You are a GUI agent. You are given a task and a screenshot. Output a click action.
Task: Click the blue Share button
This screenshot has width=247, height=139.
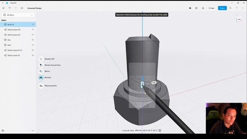coord(222,8)
